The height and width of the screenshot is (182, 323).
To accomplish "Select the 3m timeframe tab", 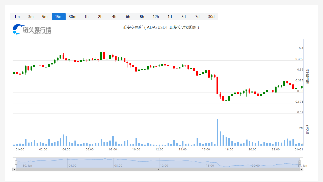I will [x=31, y=17].
